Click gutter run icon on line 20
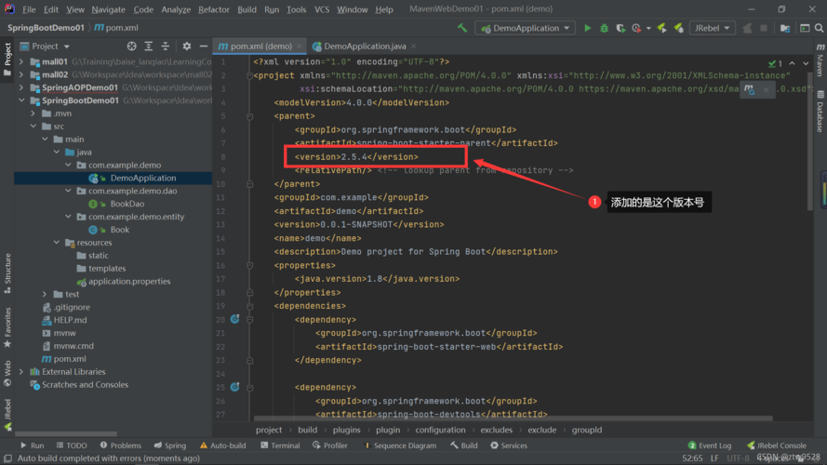The height and width of the screenshot is (465, 827). coord(234,319)
